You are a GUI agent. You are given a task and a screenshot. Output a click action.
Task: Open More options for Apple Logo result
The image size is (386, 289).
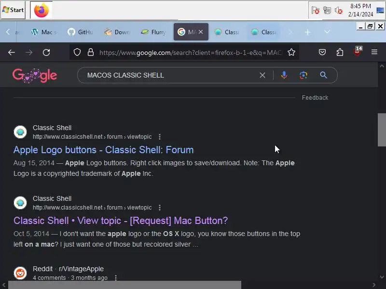point(160,137)
